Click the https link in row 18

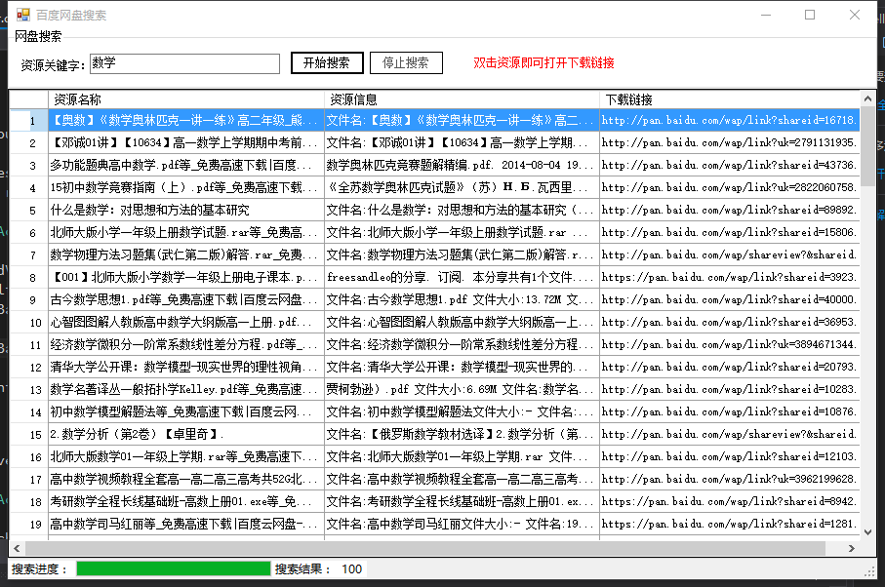pyautogui.click(x=729, y=502)
